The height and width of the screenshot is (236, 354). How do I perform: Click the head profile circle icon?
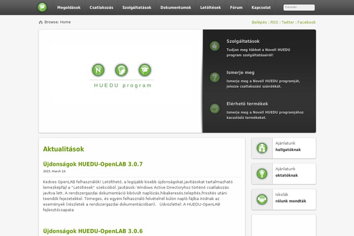(122, 70)
